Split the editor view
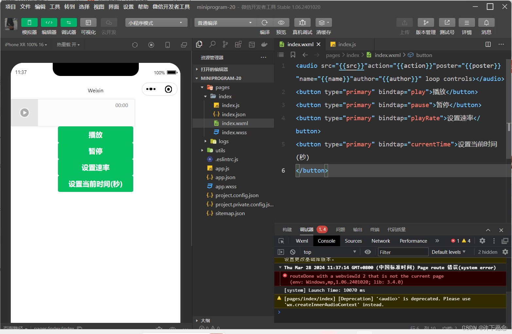The image size is (512, 334). tap(488, 44)
